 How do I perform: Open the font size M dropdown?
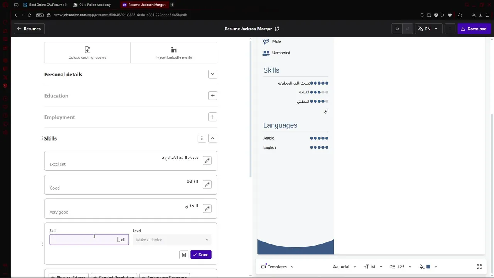pos(373,267)
